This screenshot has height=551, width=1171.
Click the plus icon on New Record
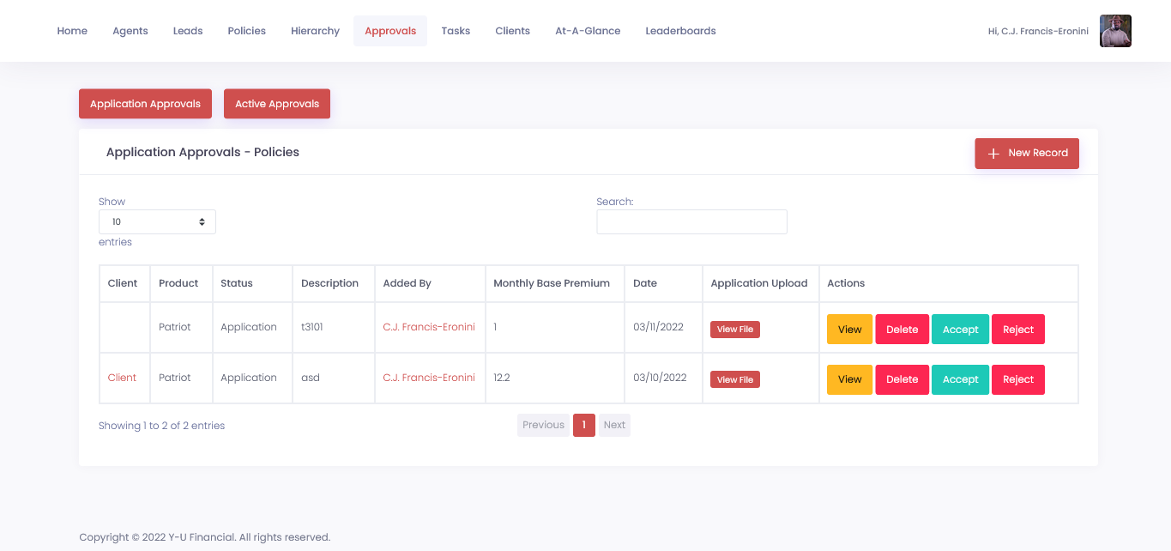(993, 154)
